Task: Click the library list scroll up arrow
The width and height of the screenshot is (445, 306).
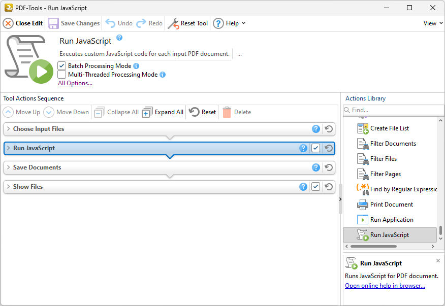Action: point(440,121)
